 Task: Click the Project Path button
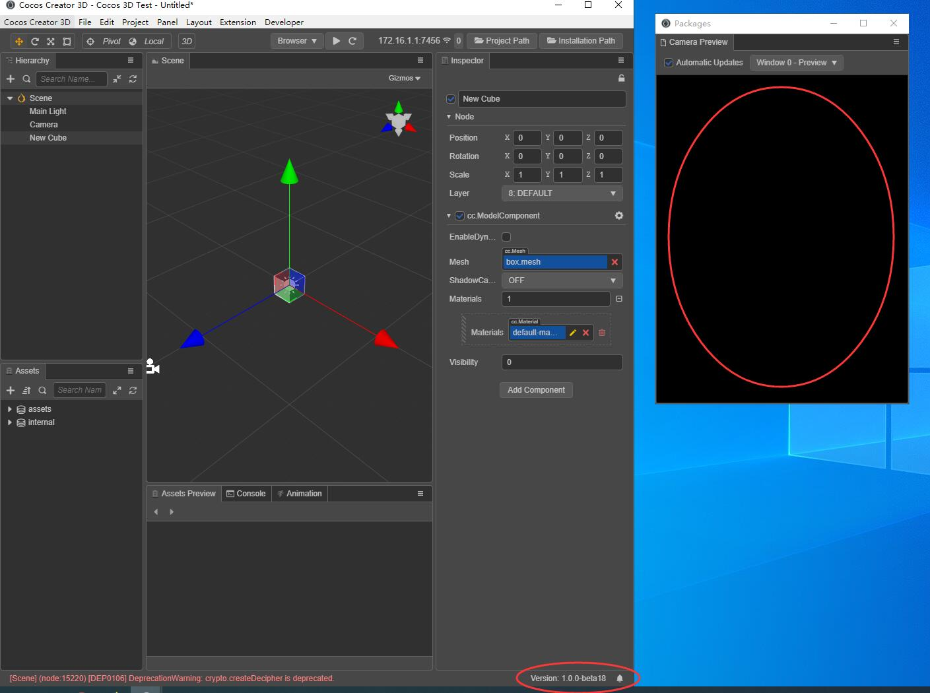pyautogui.click(x=502, y=40)
